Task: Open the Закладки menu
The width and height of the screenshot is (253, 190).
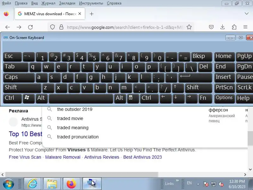Action: 67,3
